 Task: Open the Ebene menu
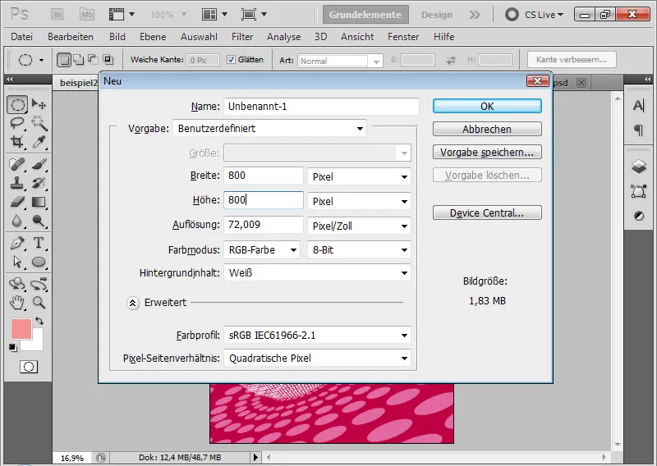click(x=153, y=37)
